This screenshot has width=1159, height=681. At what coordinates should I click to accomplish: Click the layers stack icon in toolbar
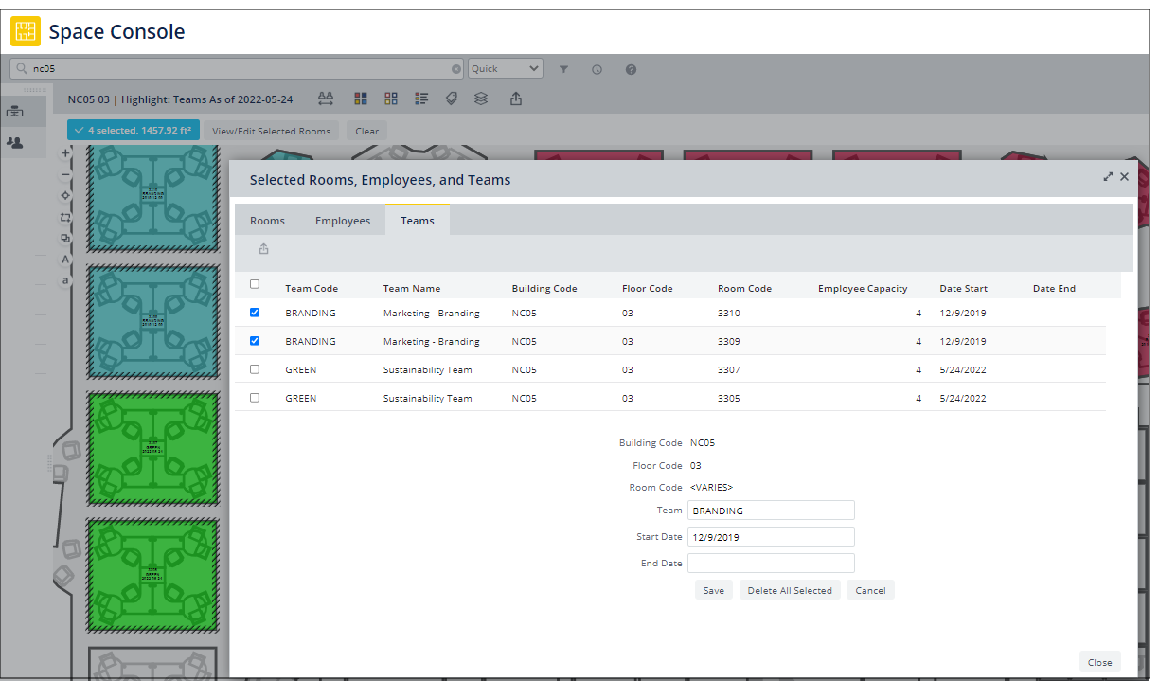(x=481, y=99)
